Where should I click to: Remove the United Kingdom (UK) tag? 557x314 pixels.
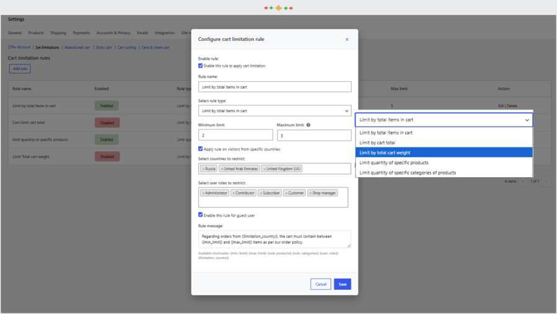click(265, 169)
